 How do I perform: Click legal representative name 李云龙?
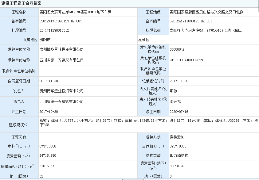pyautogui.click(x=175, y=101)
